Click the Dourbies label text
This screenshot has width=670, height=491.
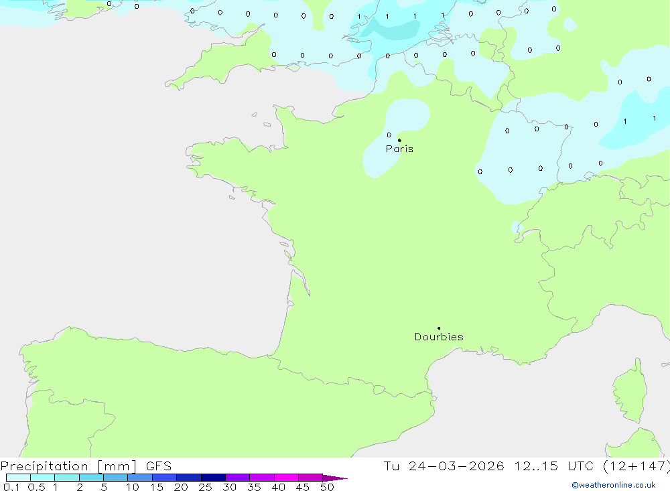pos(439,337)
